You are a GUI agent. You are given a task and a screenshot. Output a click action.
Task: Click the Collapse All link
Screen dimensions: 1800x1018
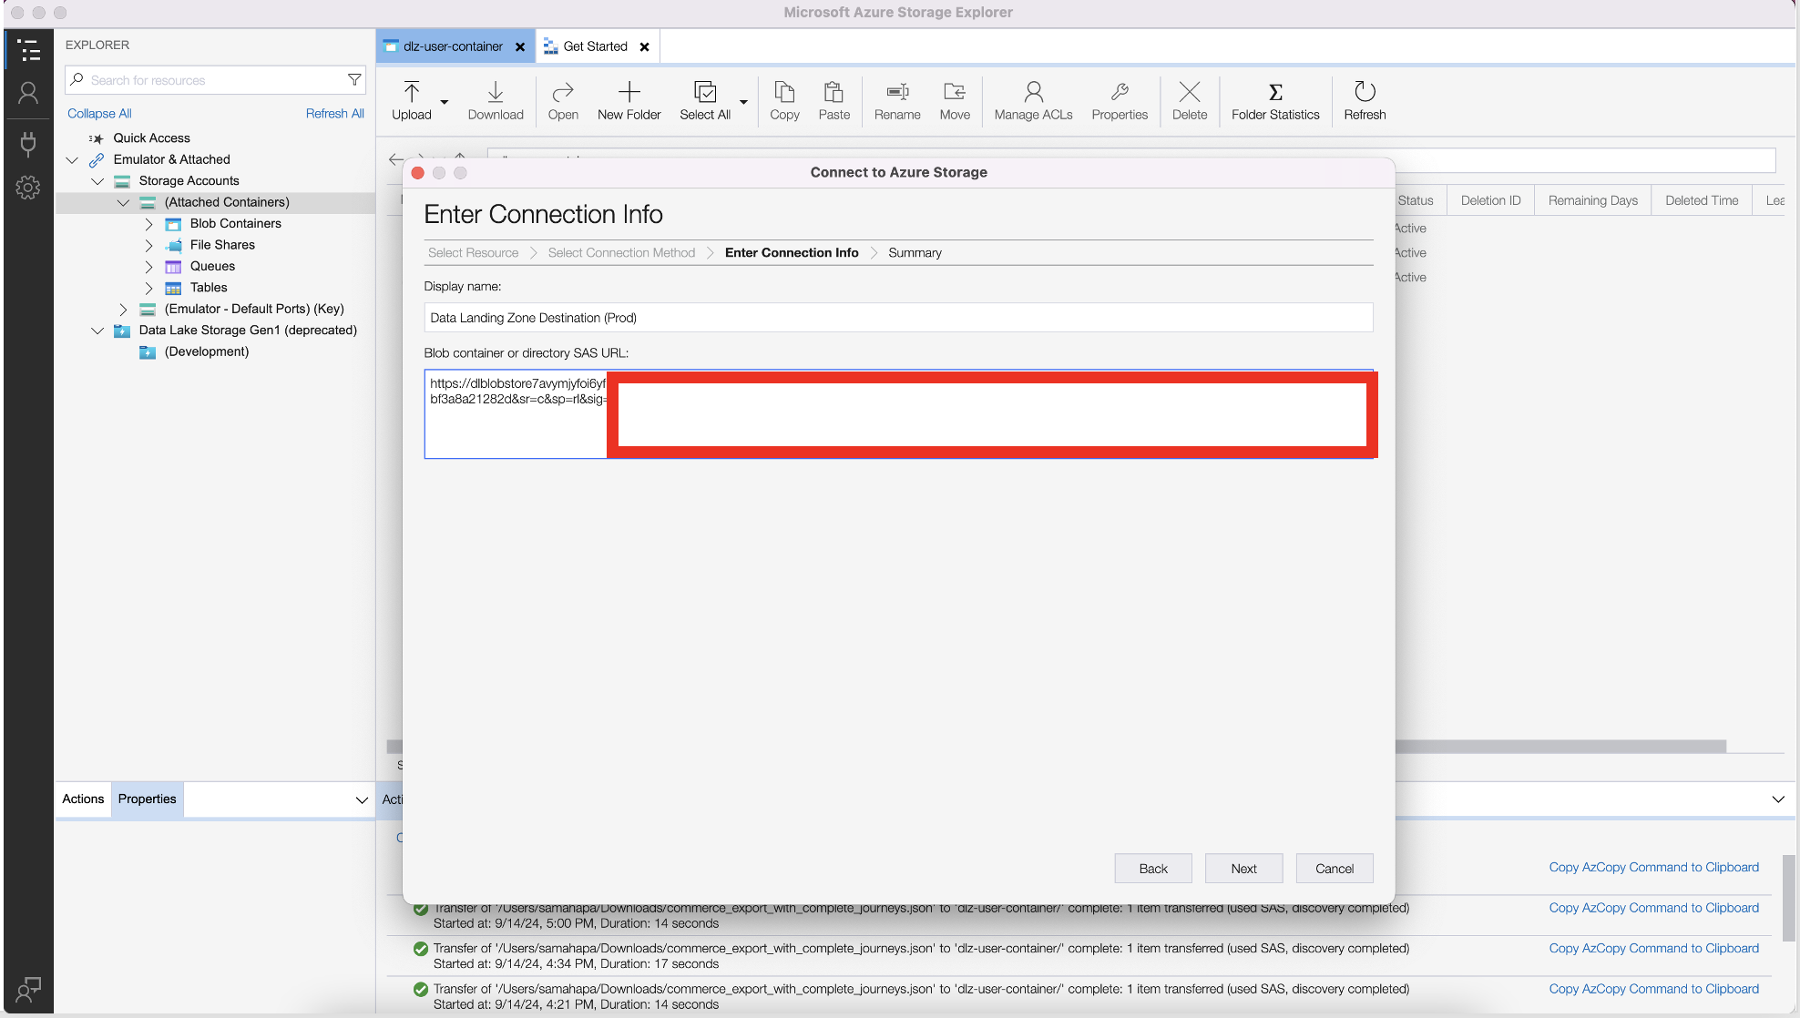(x=99, y=114)
